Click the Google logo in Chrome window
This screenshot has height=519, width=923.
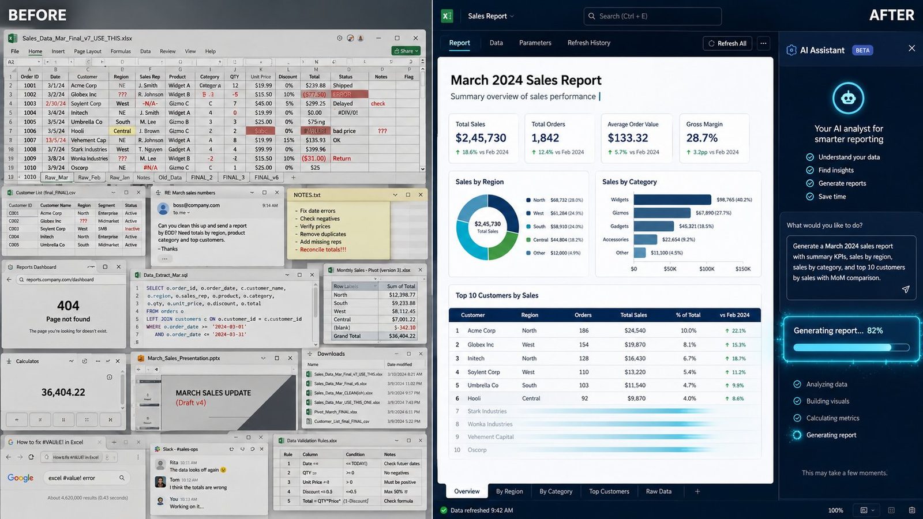(x=21, y=478)
